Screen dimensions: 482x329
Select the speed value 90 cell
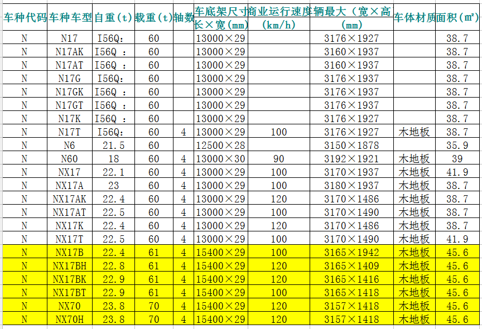pyautogui.click(x=278, y=159)
